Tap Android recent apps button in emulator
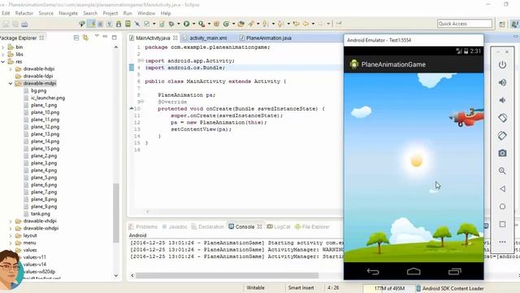Screen dimensions: 520x293 [x=455, y=271]
